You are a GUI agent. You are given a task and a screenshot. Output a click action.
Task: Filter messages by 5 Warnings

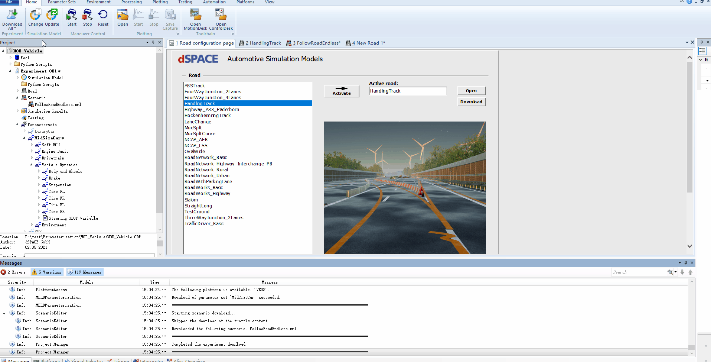[x=47, y=272]
